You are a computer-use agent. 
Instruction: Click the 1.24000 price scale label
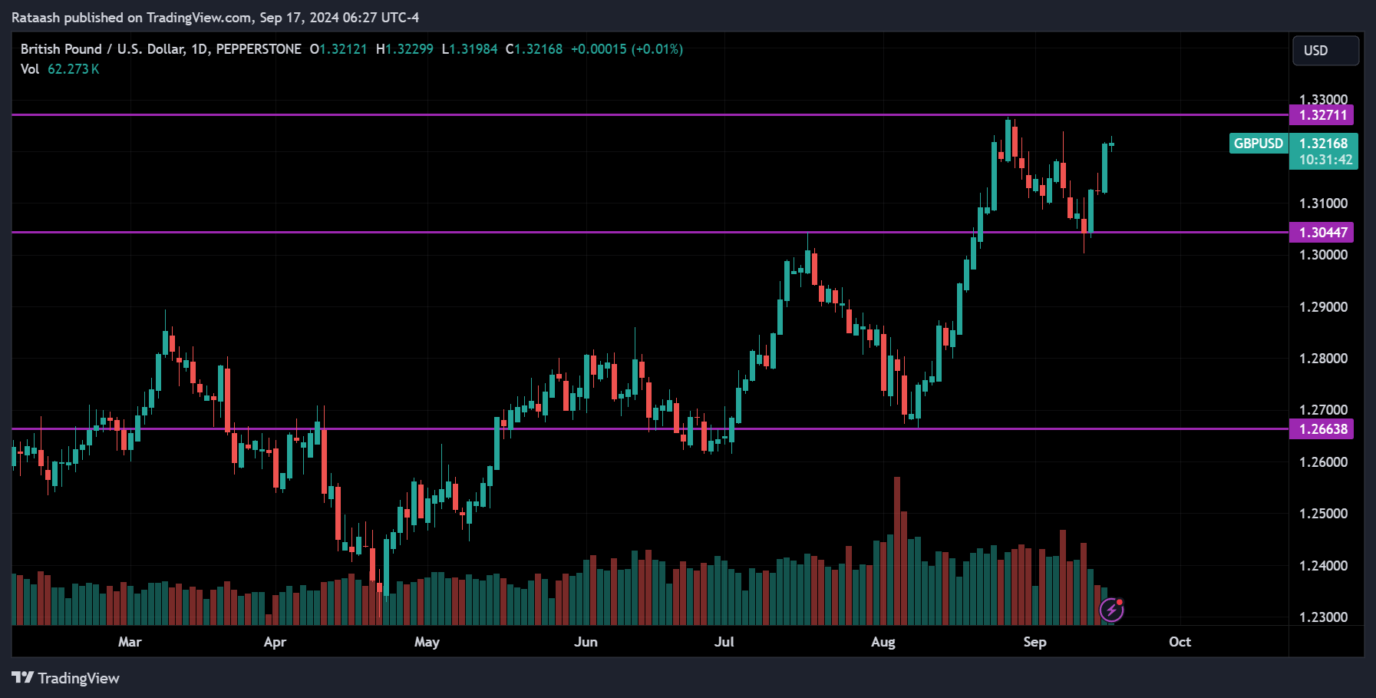pos(1323,566)
